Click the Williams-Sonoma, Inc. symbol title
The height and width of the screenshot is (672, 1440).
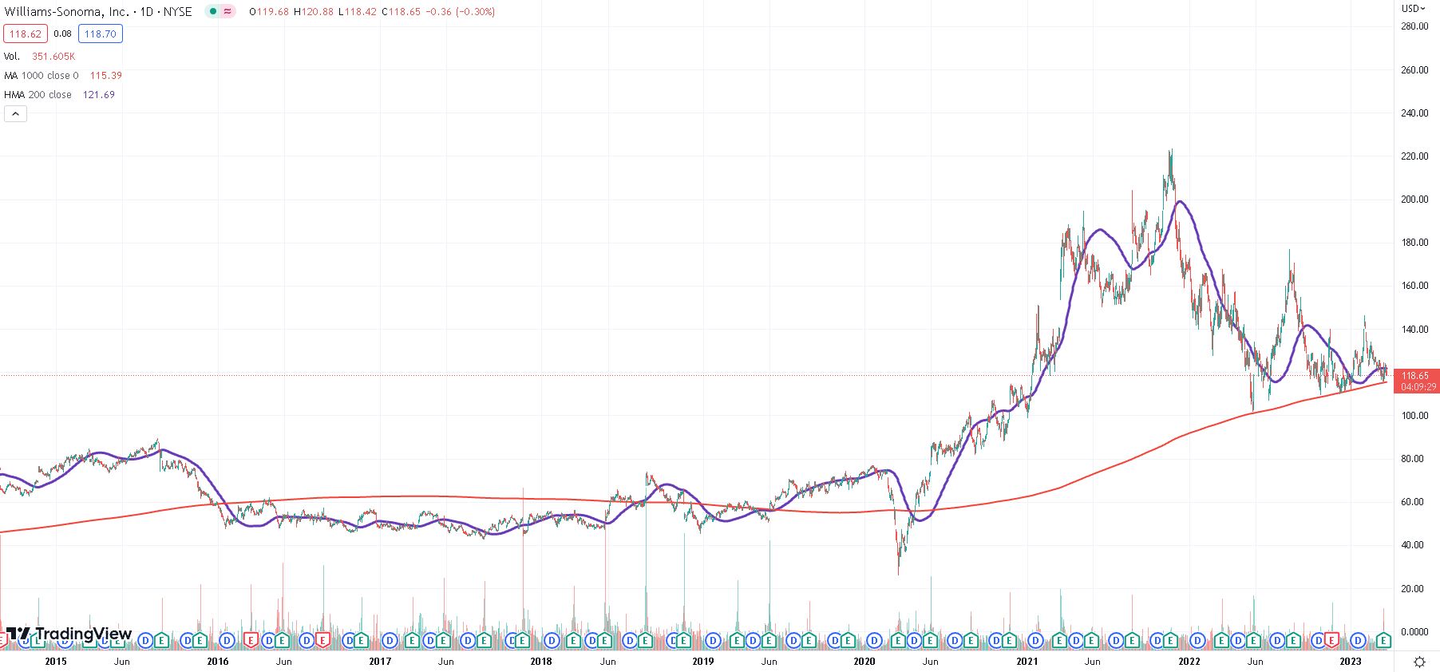[66, 12]
